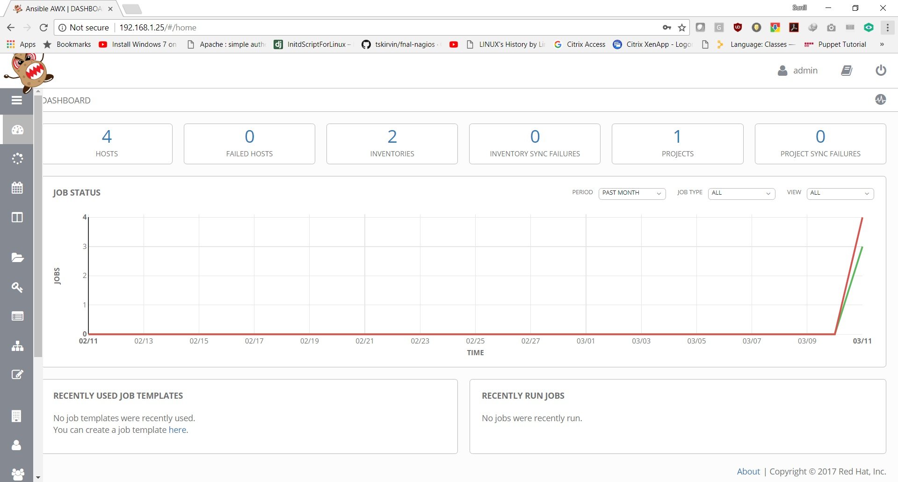Image resolution: width=898 pixels, height=482 pixels.
Task: Open the hamburger menu in sidebar
Action: 17,100
